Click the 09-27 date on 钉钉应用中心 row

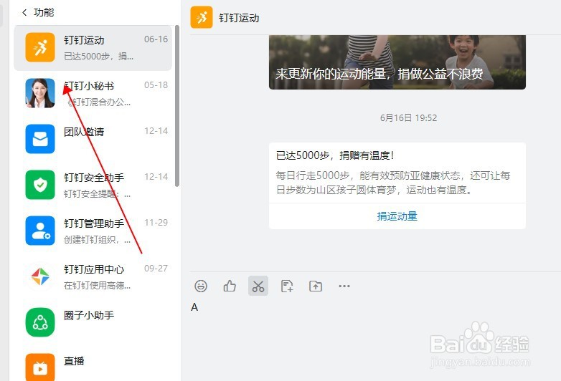(x=156, y=268)
